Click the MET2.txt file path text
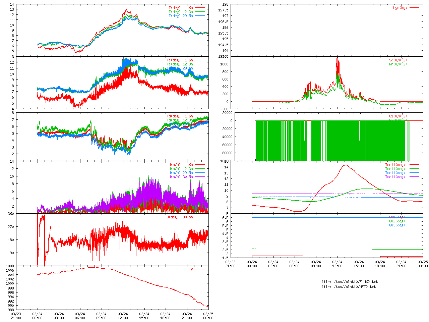429x322 pixels. [x=349, y=287]
